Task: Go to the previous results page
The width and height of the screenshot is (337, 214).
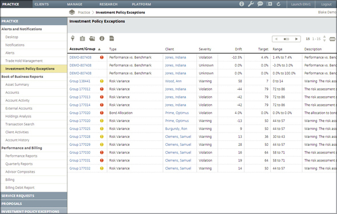Action: click(x=276, y=39)
